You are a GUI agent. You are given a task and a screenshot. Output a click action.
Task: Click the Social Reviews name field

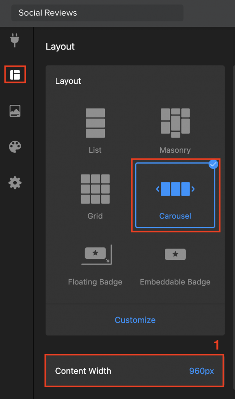97,13
